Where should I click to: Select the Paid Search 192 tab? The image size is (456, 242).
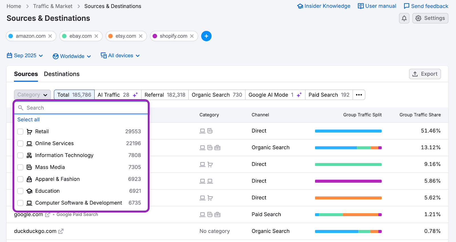[x=329, y=95]
